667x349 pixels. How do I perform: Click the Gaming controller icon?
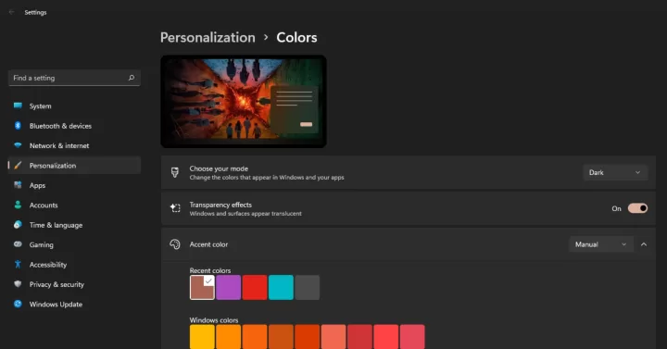click(x=18, y=244)
